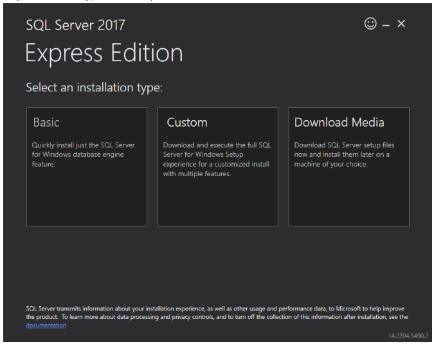This screenshot has width=434, height=344.
Task: Select the Basic installation type
Action: [x=87, y=167]
